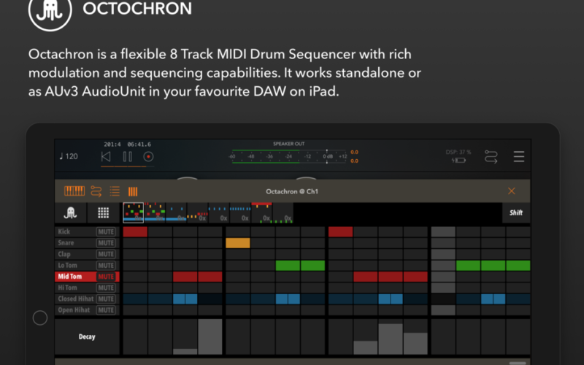The width and height of the screenshot is (584, 365).
Task: Select the second pattern thumbnail
Action: pos(155,212)
